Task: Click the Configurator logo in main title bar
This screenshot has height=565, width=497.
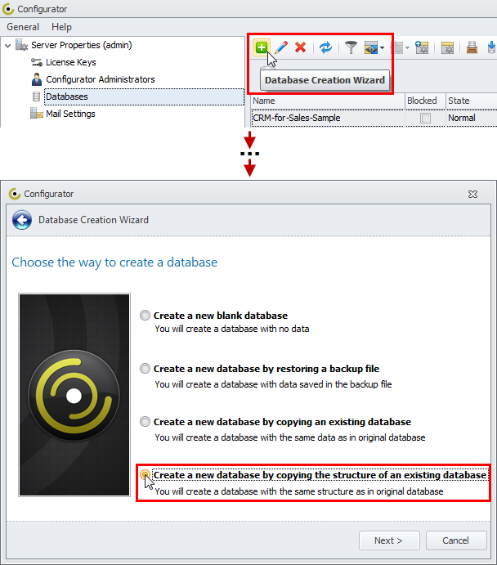Action: click(8, 9)
